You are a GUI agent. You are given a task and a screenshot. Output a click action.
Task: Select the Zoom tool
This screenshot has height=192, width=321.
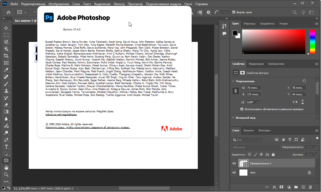point(6,175)
